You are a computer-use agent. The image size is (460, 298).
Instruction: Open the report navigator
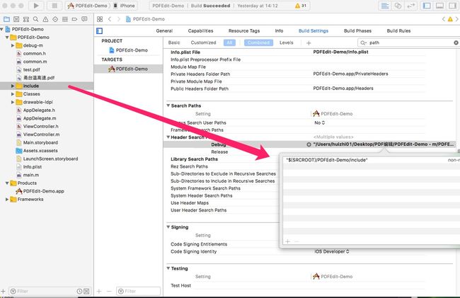tap(84, 19)
